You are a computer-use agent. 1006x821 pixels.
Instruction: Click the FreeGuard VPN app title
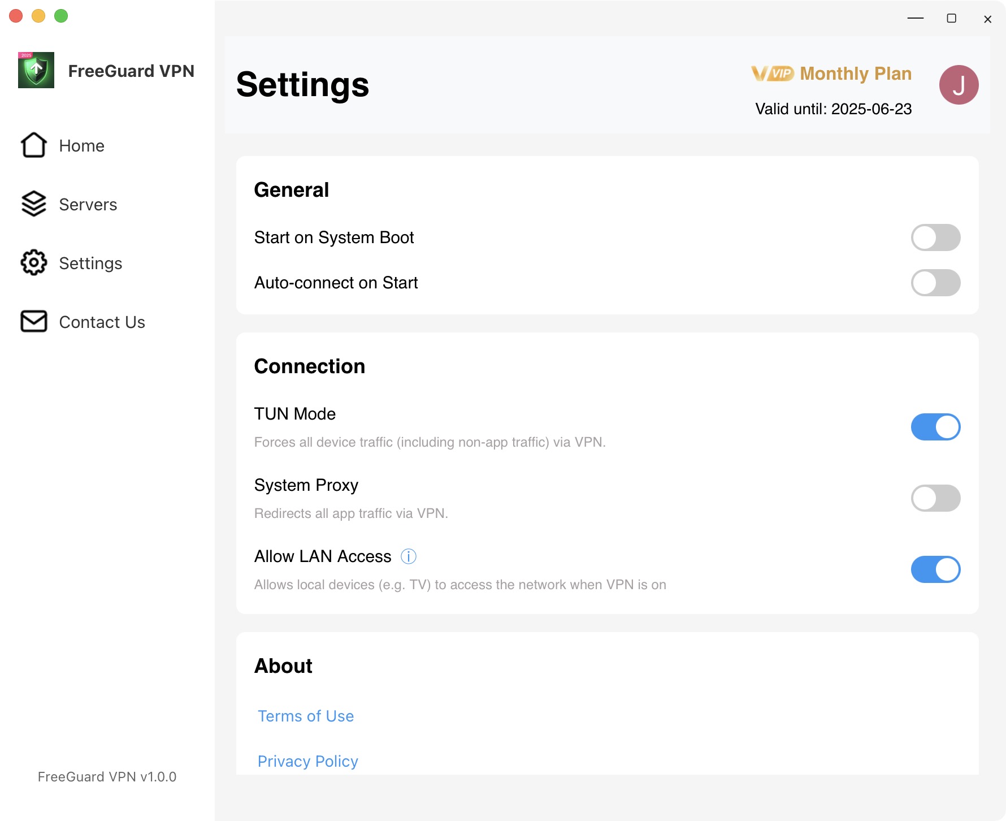(x=131, y=71)
